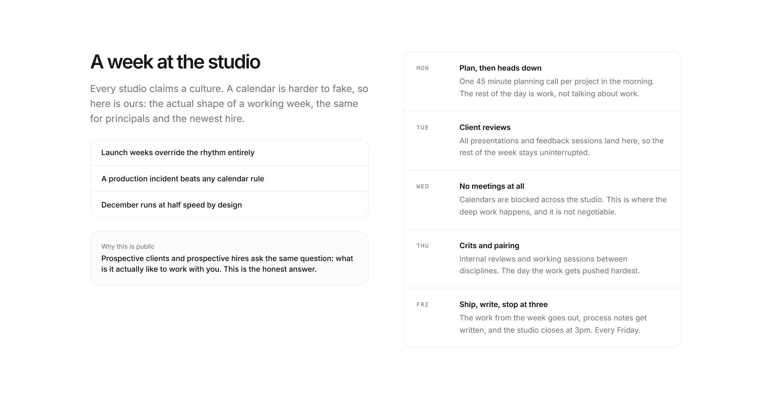Click the intro paragraph starting 'Every studio claims a culture'
This screenshot has height=399, width=772.
click(x=229, y=104)
